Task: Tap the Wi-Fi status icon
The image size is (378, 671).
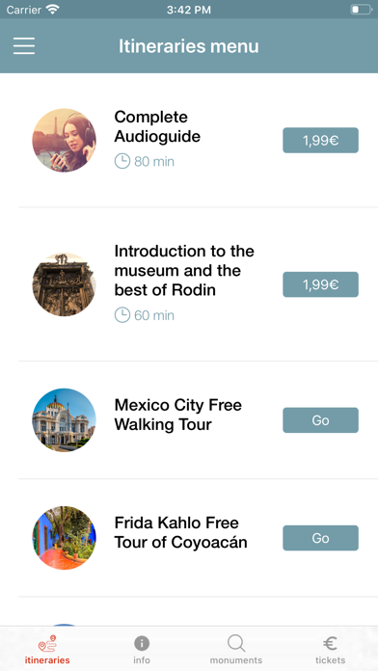Action: tap(53, 10)
